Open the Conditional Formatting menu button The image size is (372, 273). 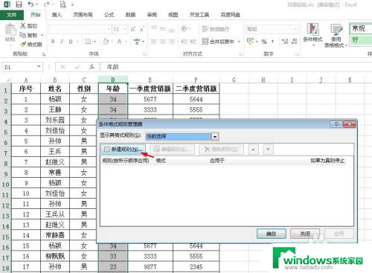pos(312,35)
